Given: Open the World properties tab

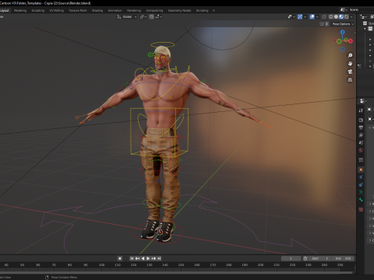Looking at the screenshot, I should click(x=361, y=150).
